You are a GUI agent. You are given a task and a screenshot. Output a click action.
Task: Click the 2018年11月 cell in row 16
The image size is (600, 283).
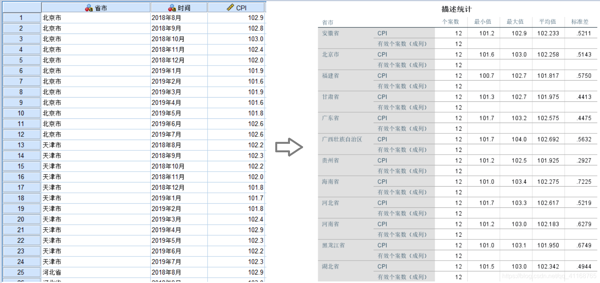[179, 177]
